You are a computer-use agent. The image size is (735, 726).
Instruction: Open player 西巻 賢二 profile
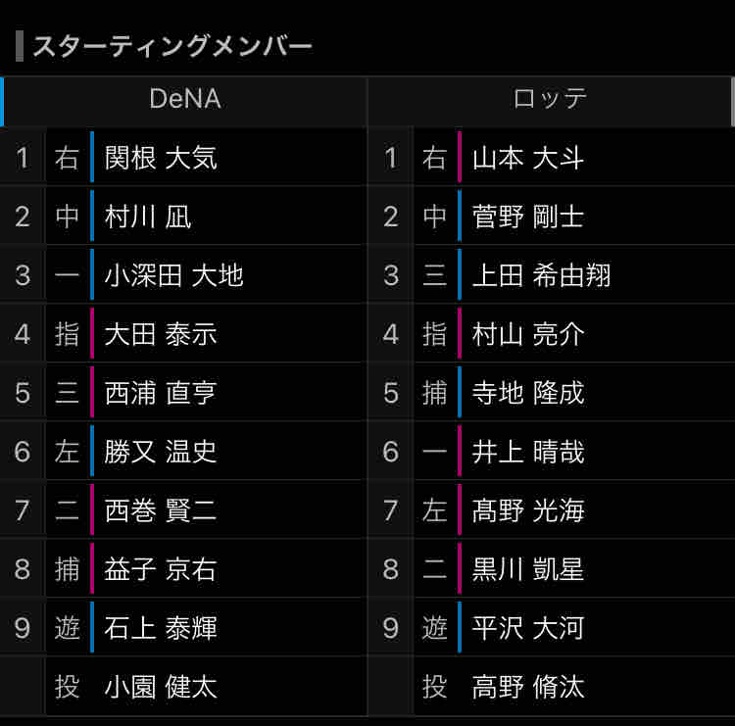pyautogui.click(x=161, y=510)
